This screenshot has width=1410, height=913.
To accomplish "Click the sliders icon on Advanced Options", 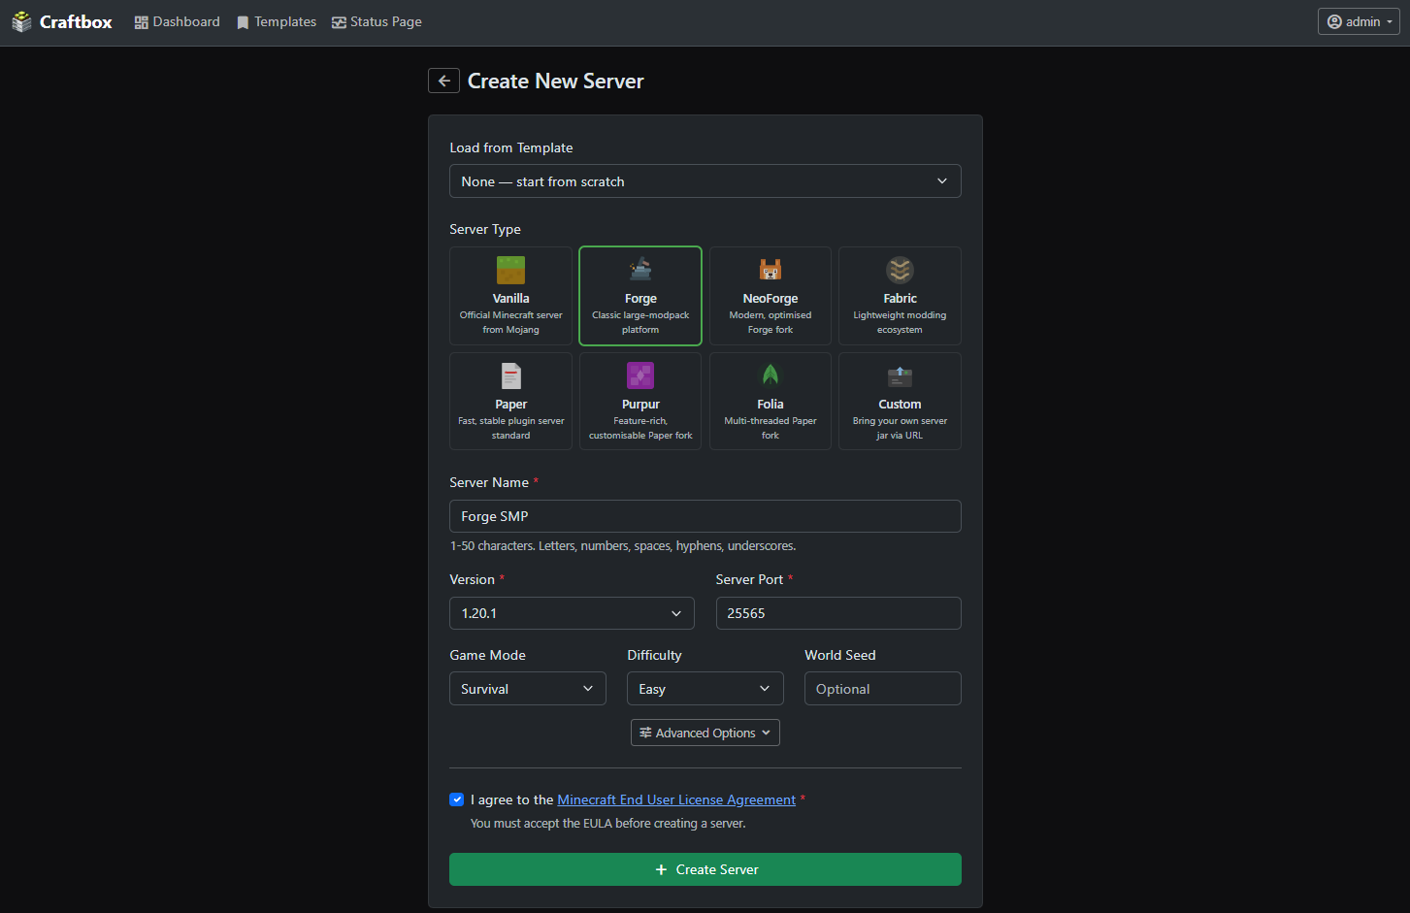I will (645, 733).
